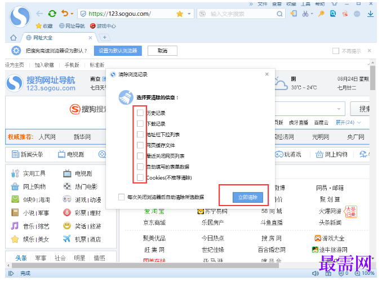Open the 京东商城 link
This screenshot has height=281, width=382.
click(x=154, y=222)
